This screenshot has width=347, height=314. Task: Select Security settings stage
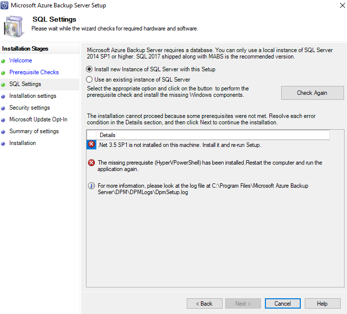click(x=29, y=108)
